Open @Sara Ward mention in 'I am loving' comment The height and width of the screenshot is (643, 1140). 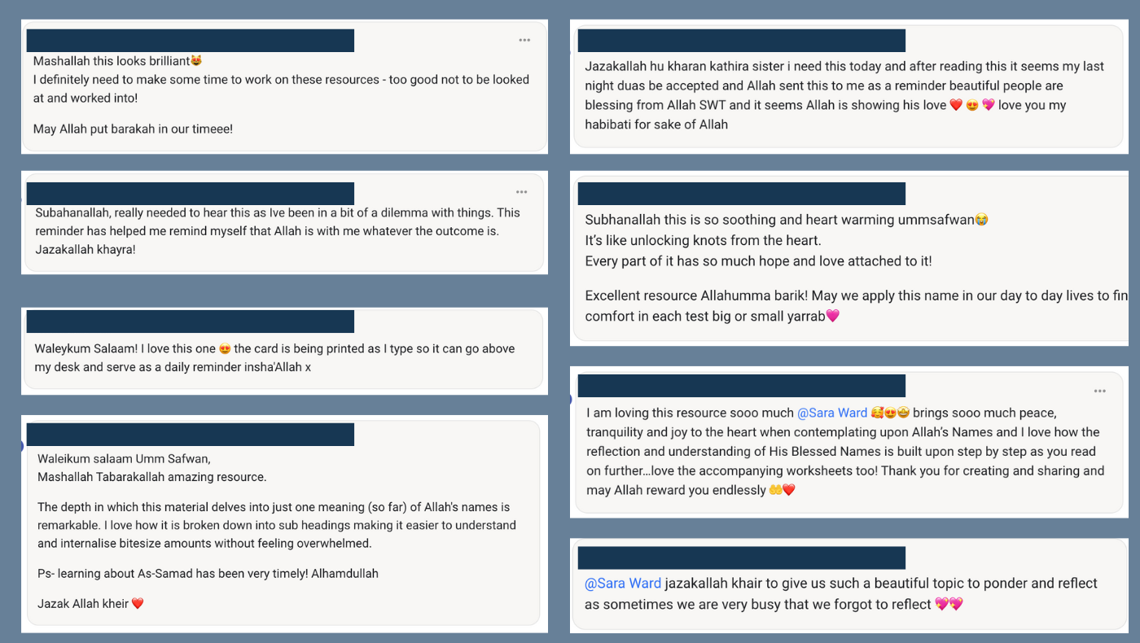tap(832, 413)
